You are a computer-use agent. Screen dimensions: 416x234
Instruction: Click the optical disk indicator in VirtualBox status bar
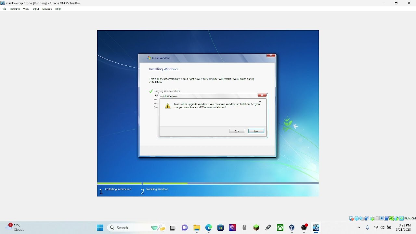[357, 218]
